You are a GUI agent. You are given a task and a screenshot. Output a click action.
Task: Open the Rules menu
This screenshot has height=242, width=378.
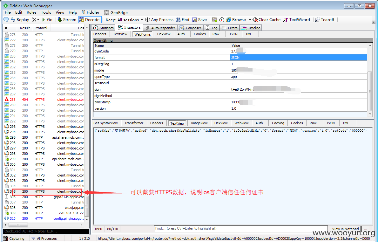(x=31, y=12)
